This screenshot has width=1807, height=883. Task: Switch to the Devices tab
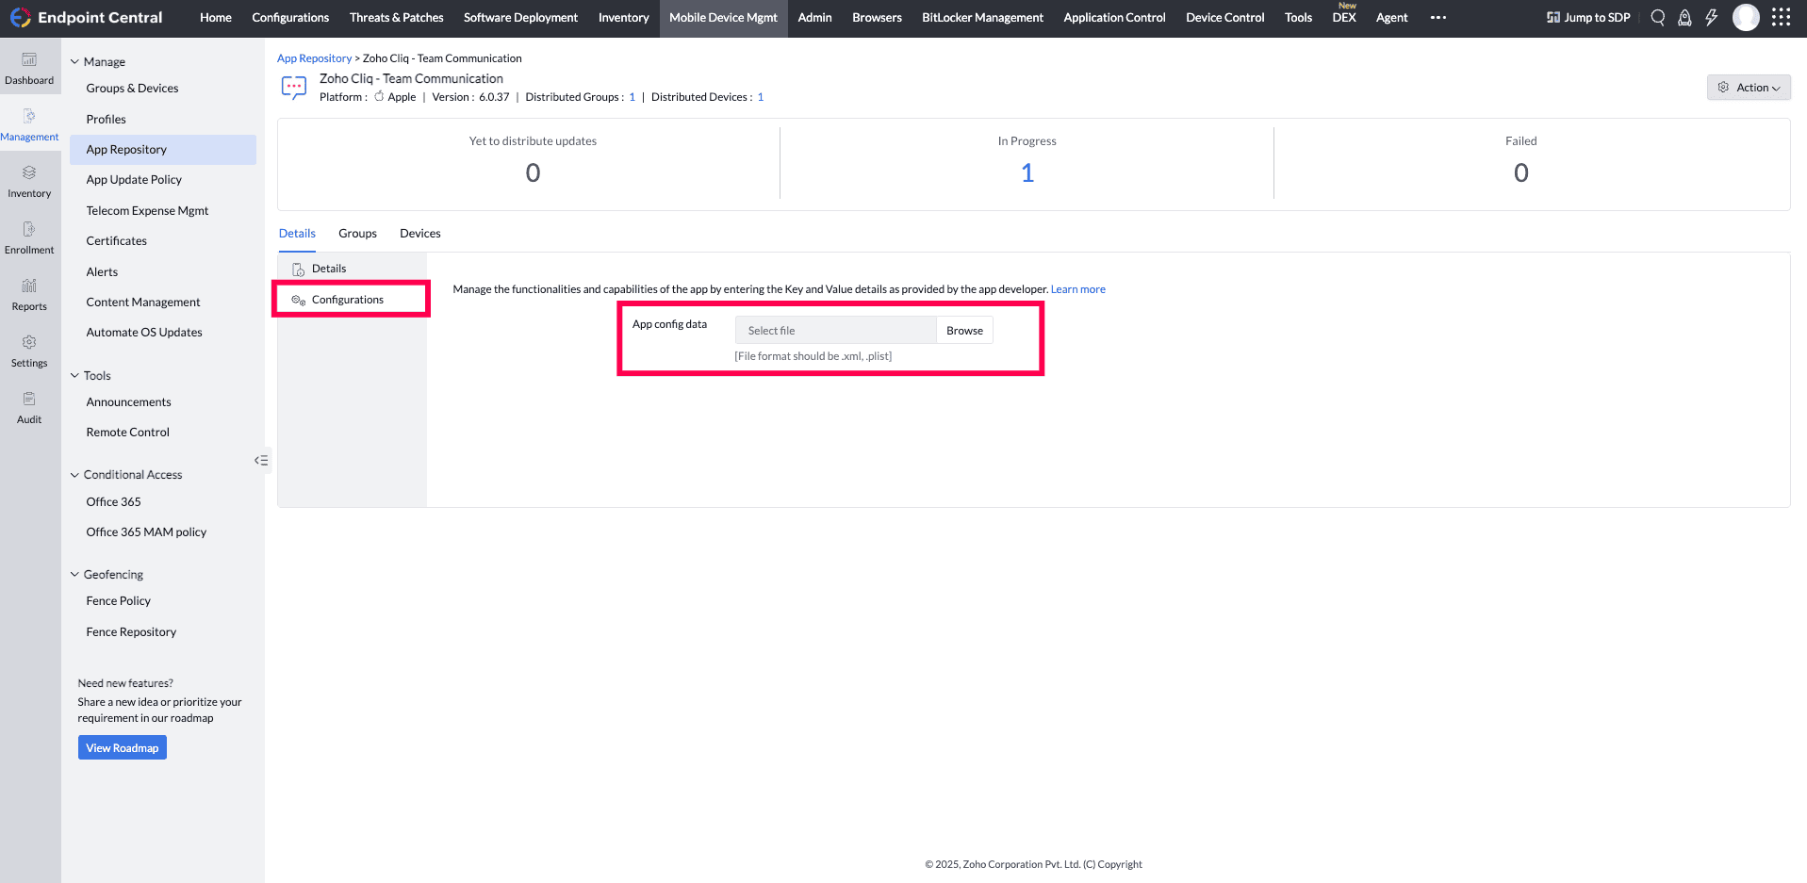tap(419, 234)
